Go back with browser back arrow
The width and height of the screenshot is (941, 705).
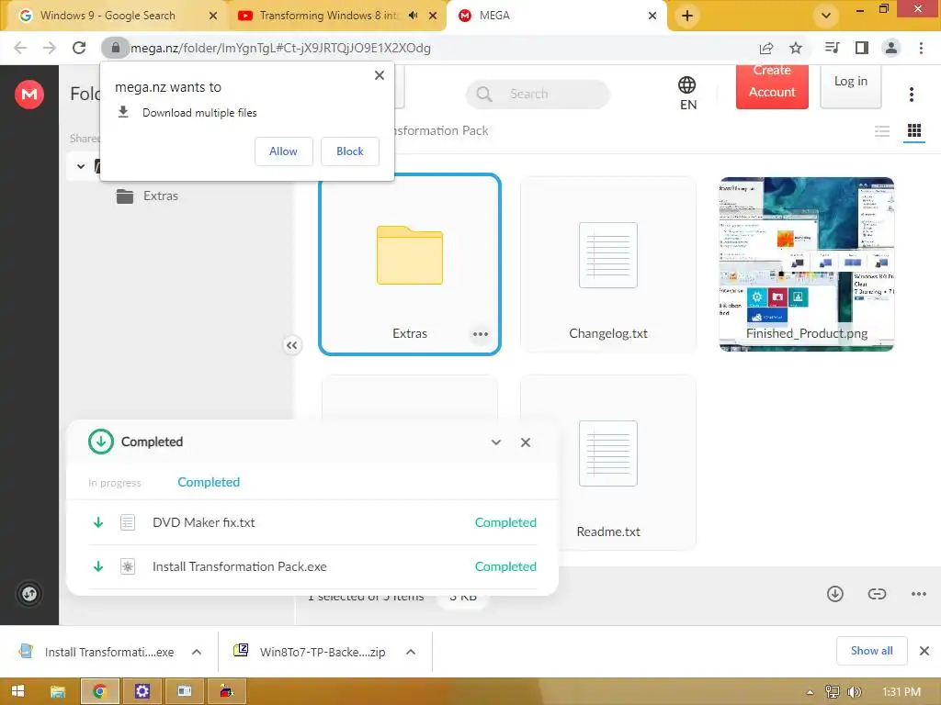pos(20,48)
